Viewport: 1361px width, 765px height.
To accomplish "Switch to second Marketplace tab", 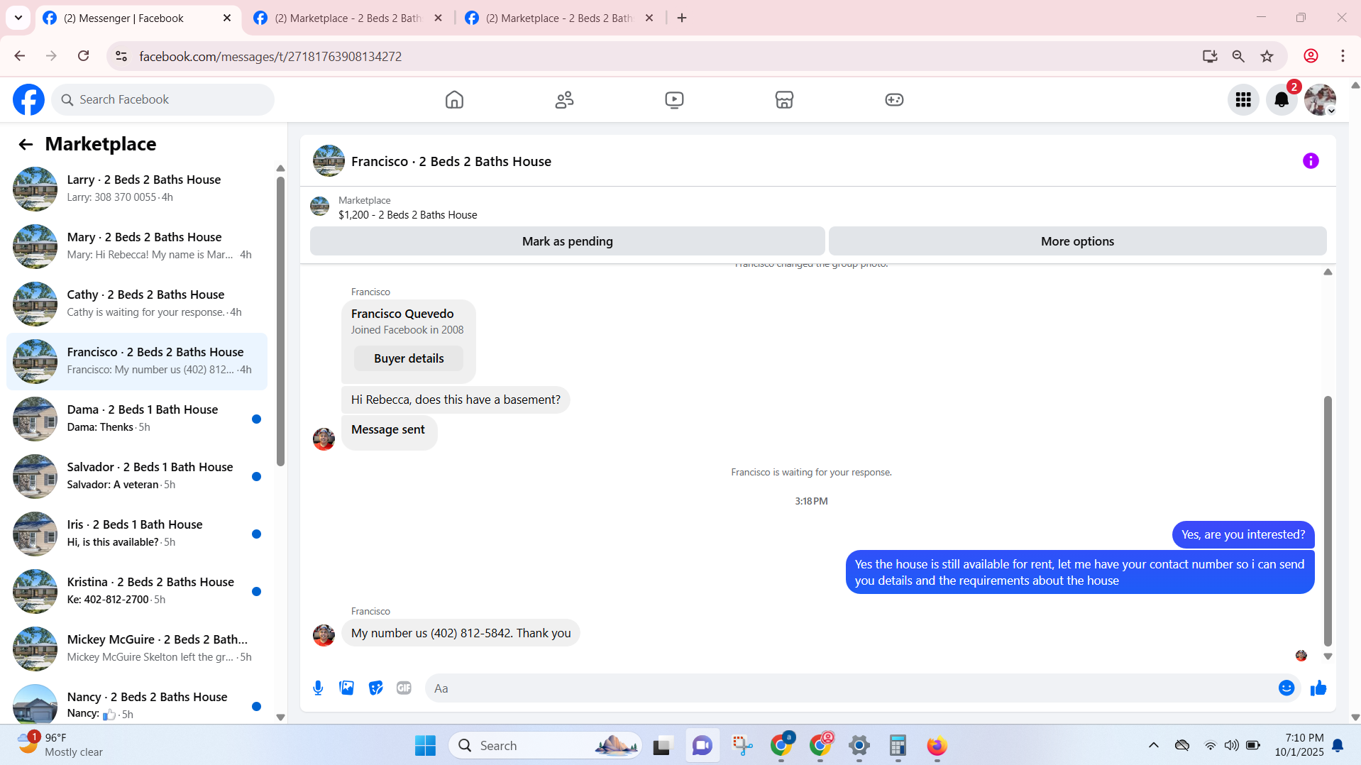I will tap(348, 18).
